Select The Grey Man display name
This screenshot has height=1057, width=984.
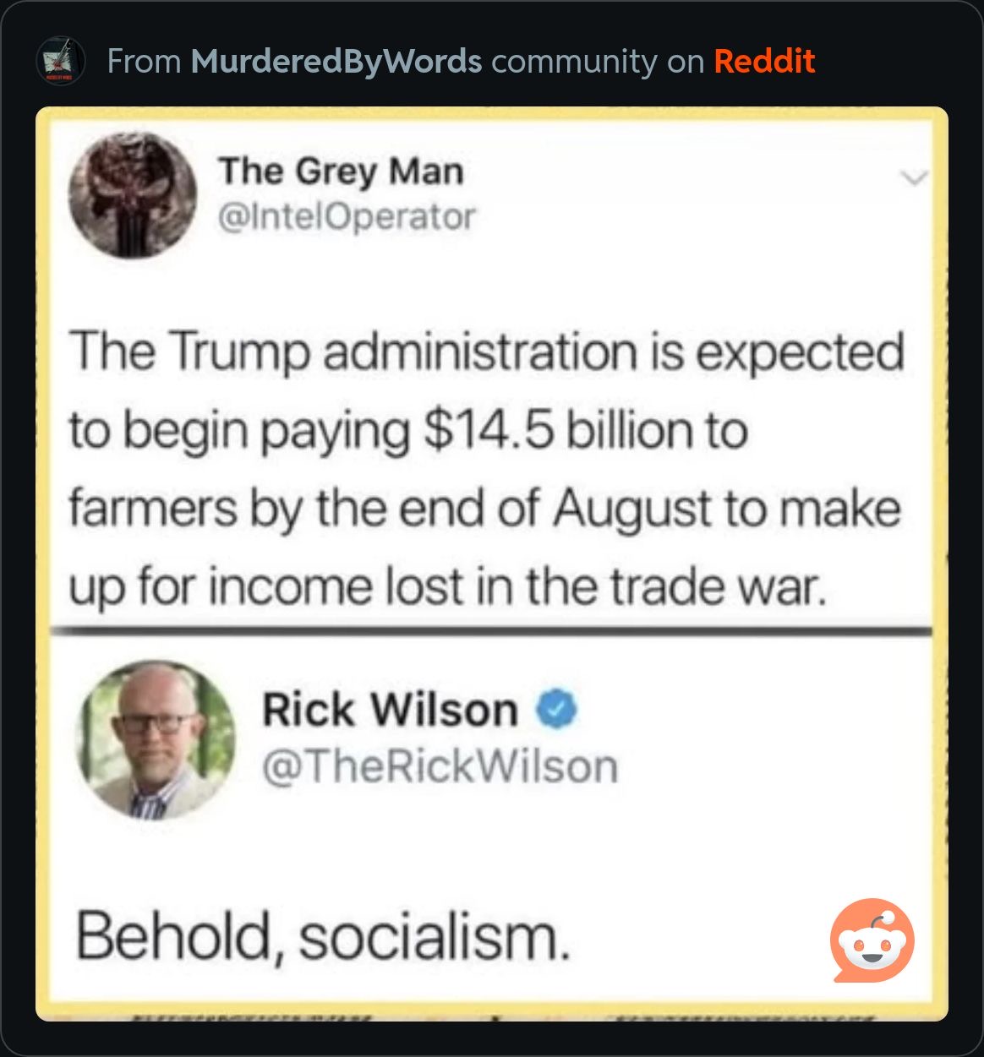click(x=342, y=172)
